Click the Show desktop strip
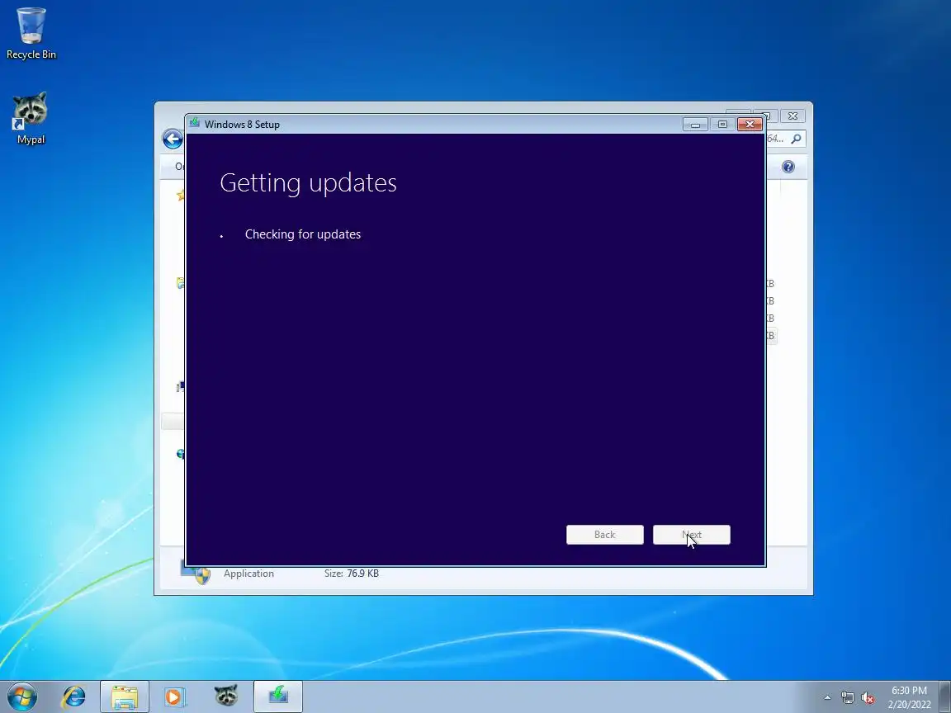 coord(945,696)
